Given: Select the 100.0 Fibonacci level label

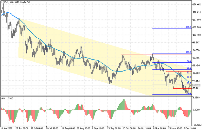Looking at the screenshot, I should pyautogui.click(x=188, y=52).
